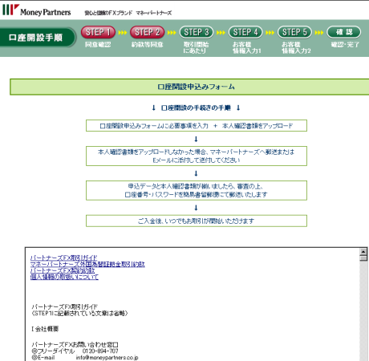Screen dimensions: 369x361
Task: Click the terms box scrollbar track
Action: pos(363,311)
